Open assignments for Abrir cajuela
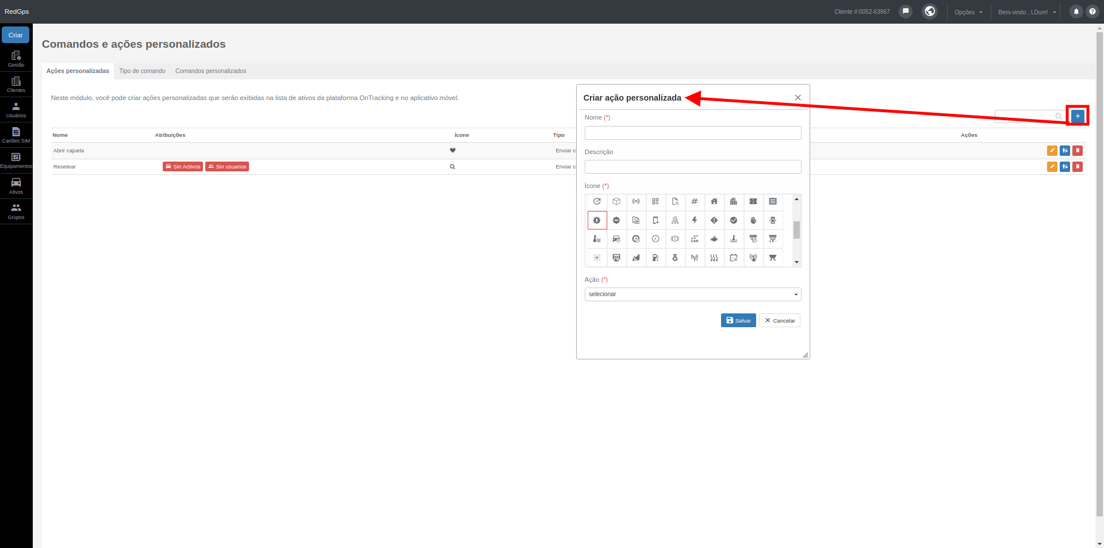 coord(1065,151)
